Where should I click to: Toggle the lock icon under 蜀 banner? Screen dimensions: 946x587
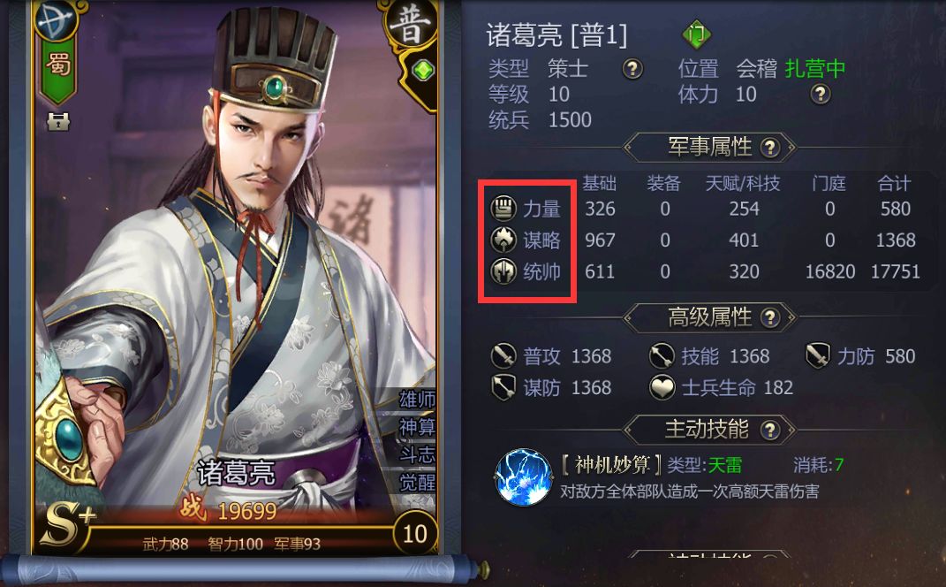click(x=58, y=121)
